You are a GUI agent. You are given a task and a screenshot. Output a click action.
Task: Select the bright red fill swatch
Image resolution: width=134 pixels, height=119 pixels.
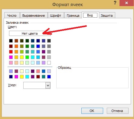[x=11, y=52]
